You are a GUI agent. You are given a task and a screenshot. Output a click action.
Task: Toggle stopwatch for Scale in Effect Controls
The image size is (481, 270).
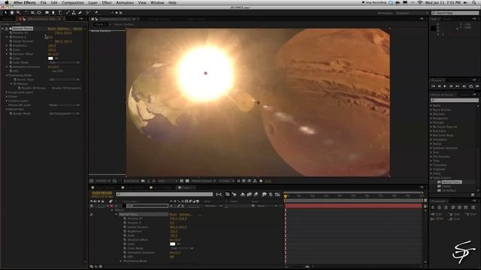pos(11,50)
